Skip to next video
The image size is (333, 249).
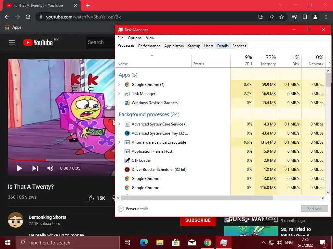[x=35, y=168]
